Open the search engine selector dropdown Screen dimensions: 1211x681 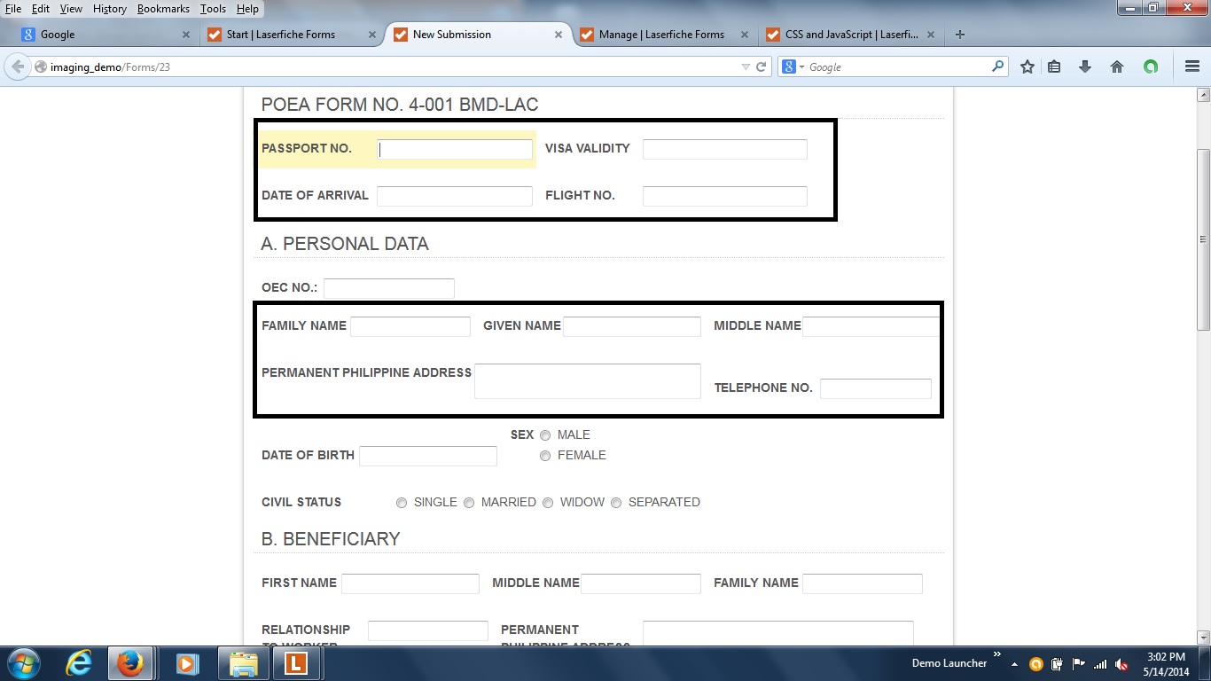pyautogui.click(x=801, y=67)
